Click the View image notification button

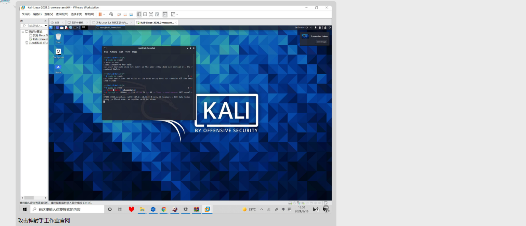tap(321, 42)
